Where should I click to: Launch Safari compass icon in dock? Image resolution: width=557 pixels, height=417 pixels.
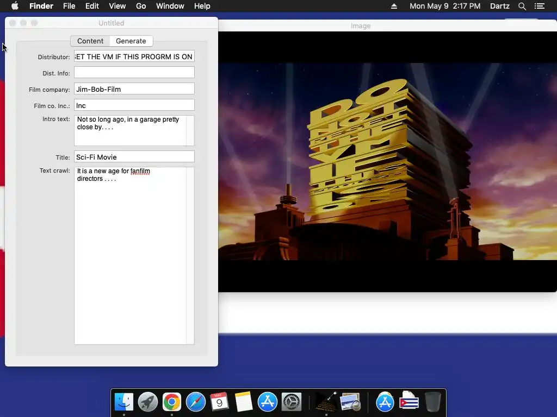point(196,402)
